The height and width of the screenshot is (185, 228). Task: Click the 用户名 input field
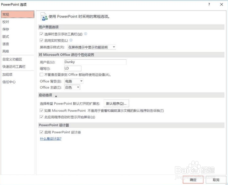click(x=95, y=62)
